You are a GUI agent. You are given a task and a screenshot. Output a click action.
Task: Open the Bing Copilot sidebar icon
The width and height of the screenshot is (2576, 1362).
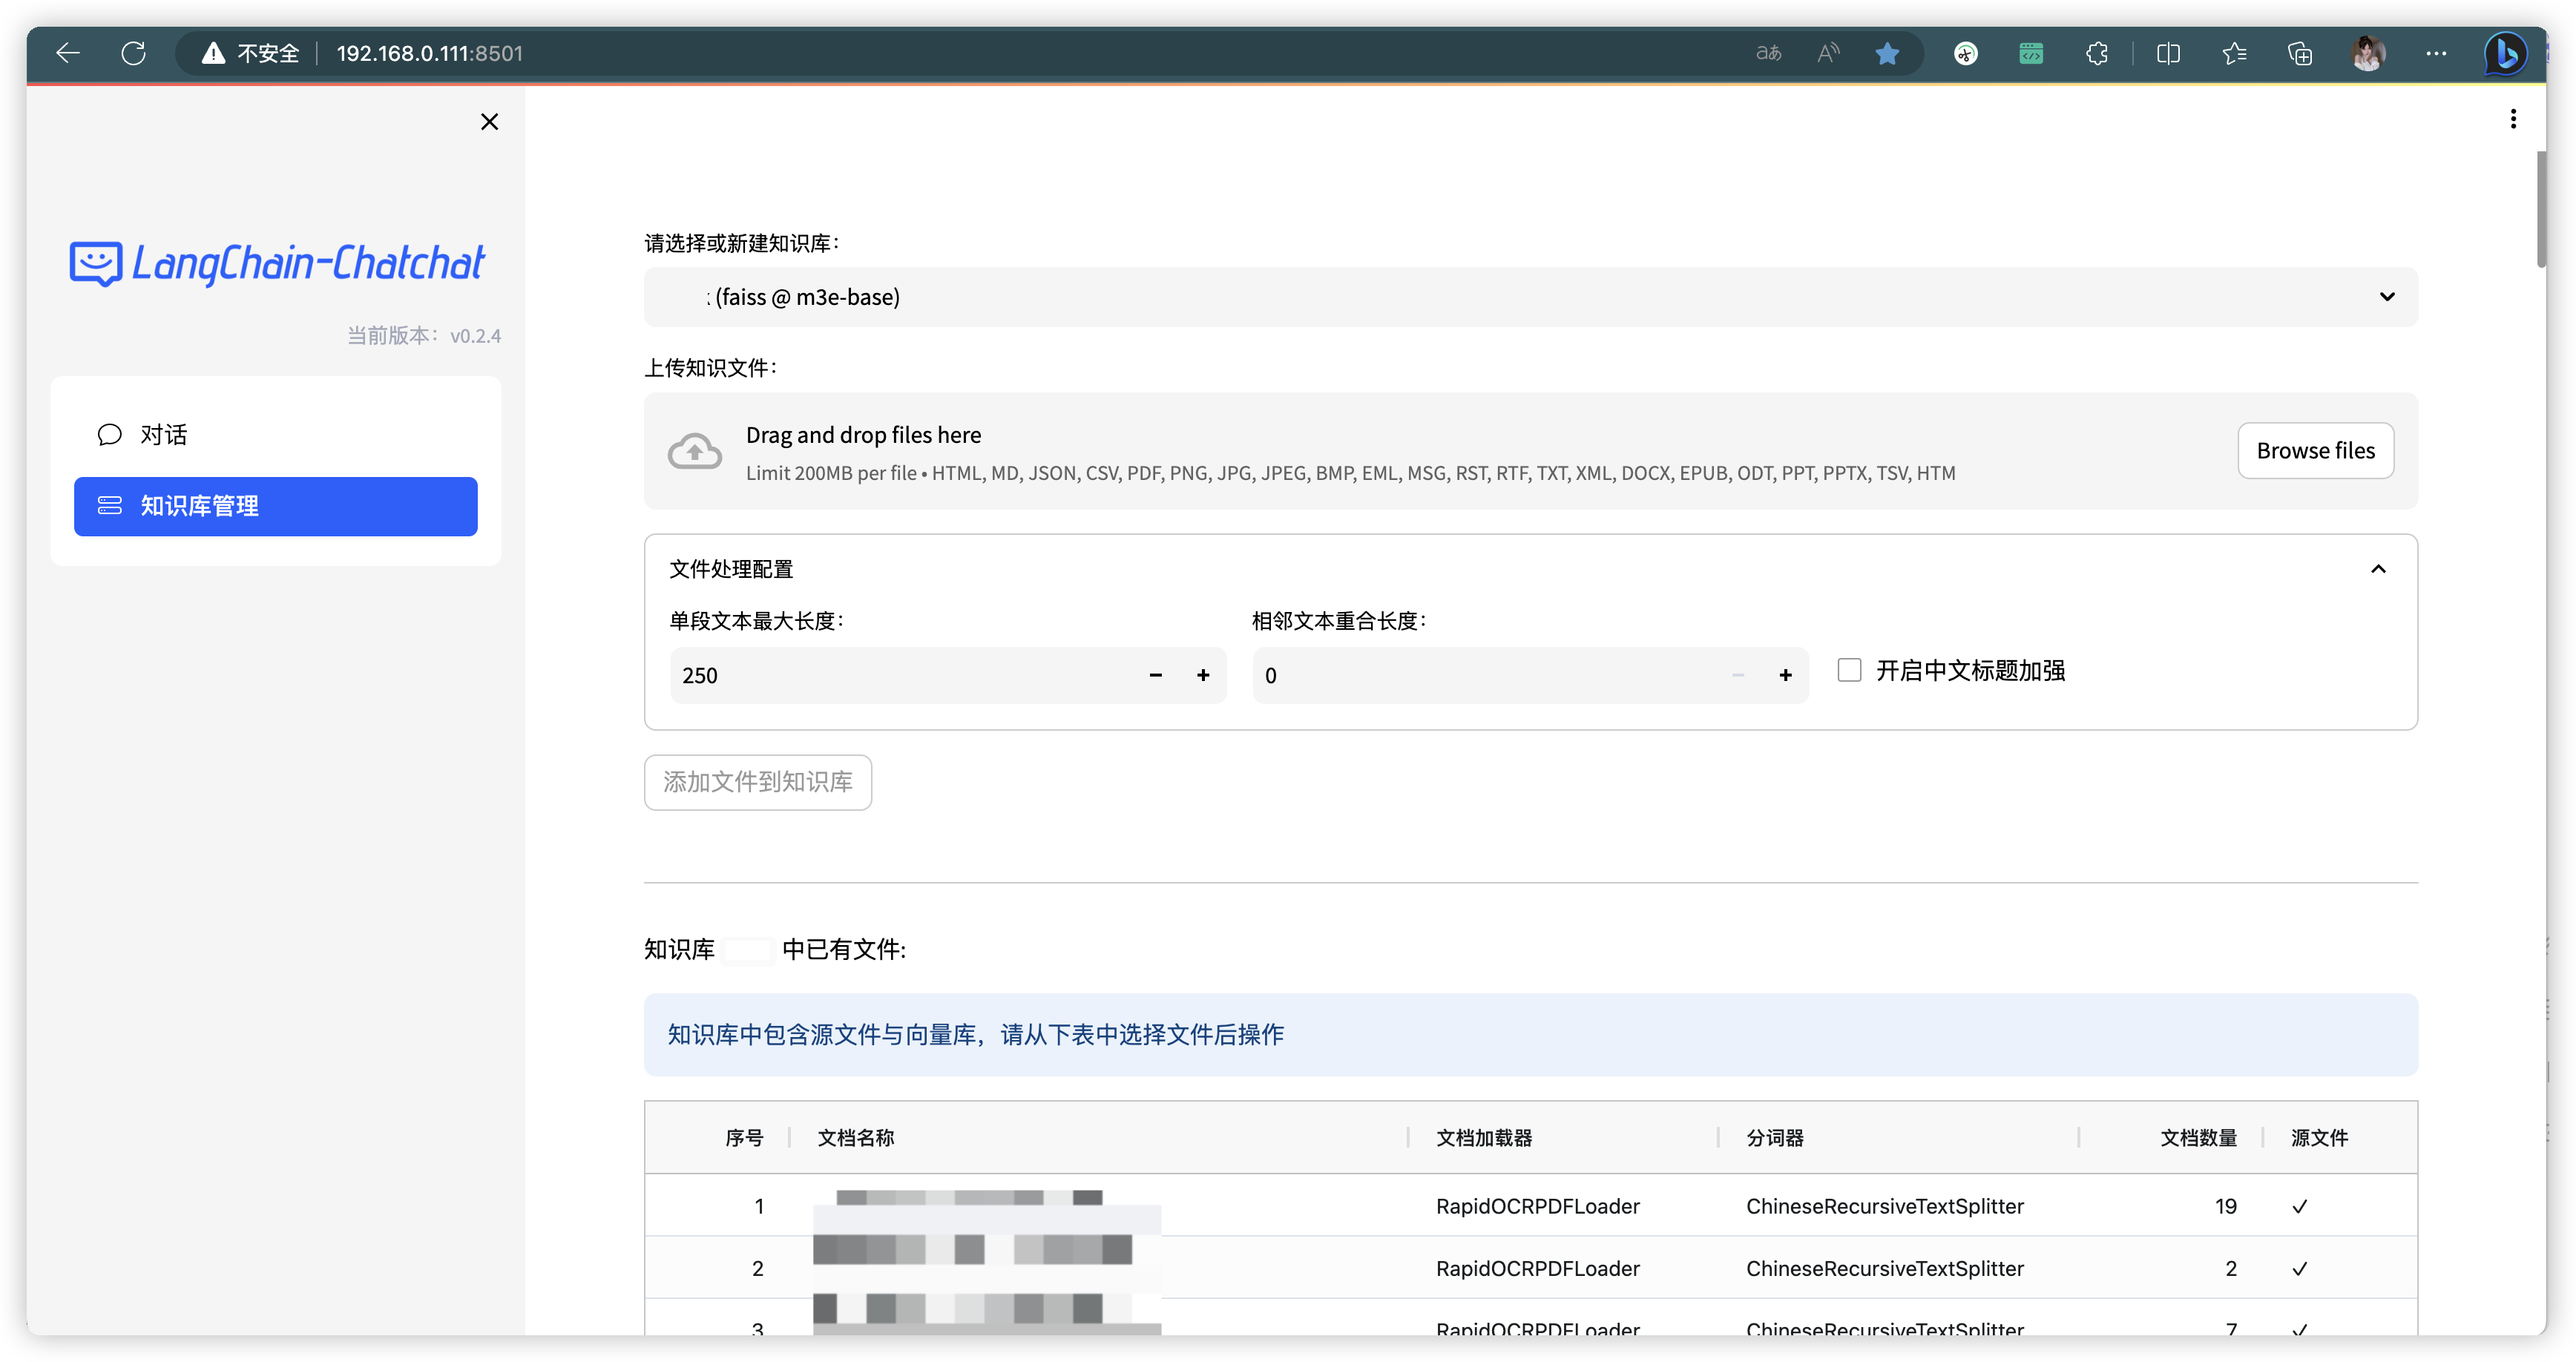click(x=2506, y=53)
